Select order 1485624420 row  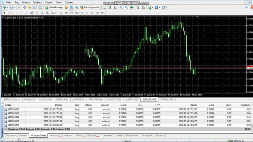127,109
